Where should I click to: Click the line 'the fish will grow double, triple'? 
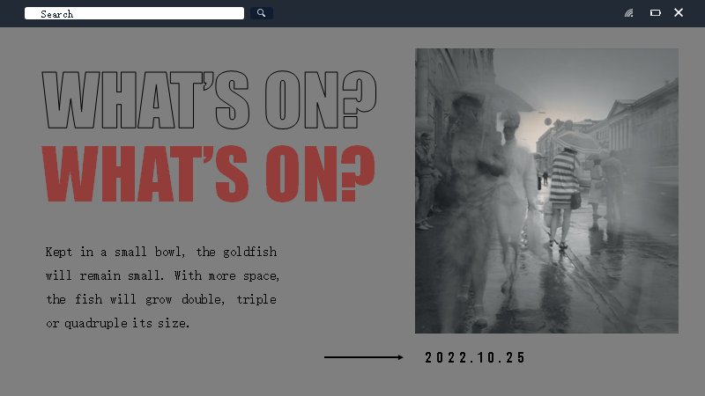click(x=161, y=299)
